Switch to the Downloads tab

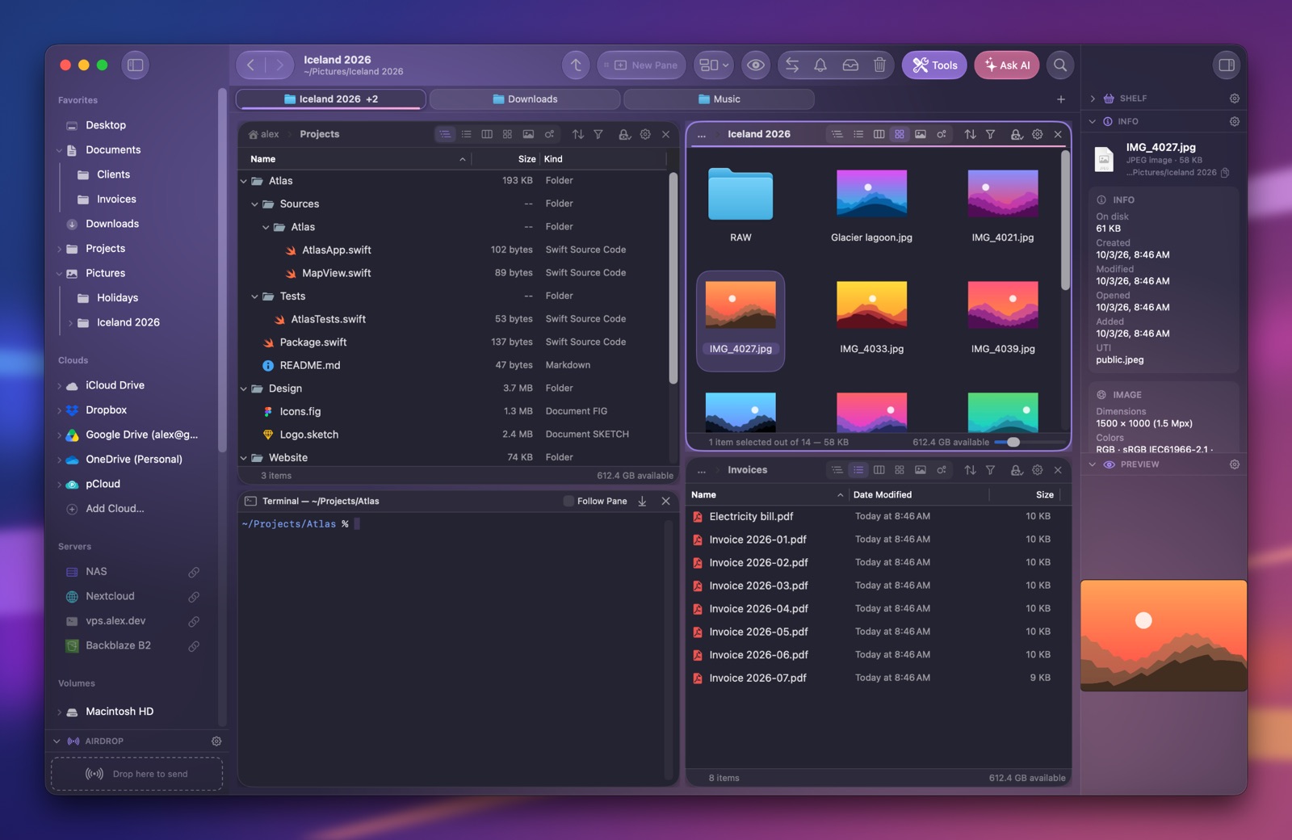(x=525, y=99)
